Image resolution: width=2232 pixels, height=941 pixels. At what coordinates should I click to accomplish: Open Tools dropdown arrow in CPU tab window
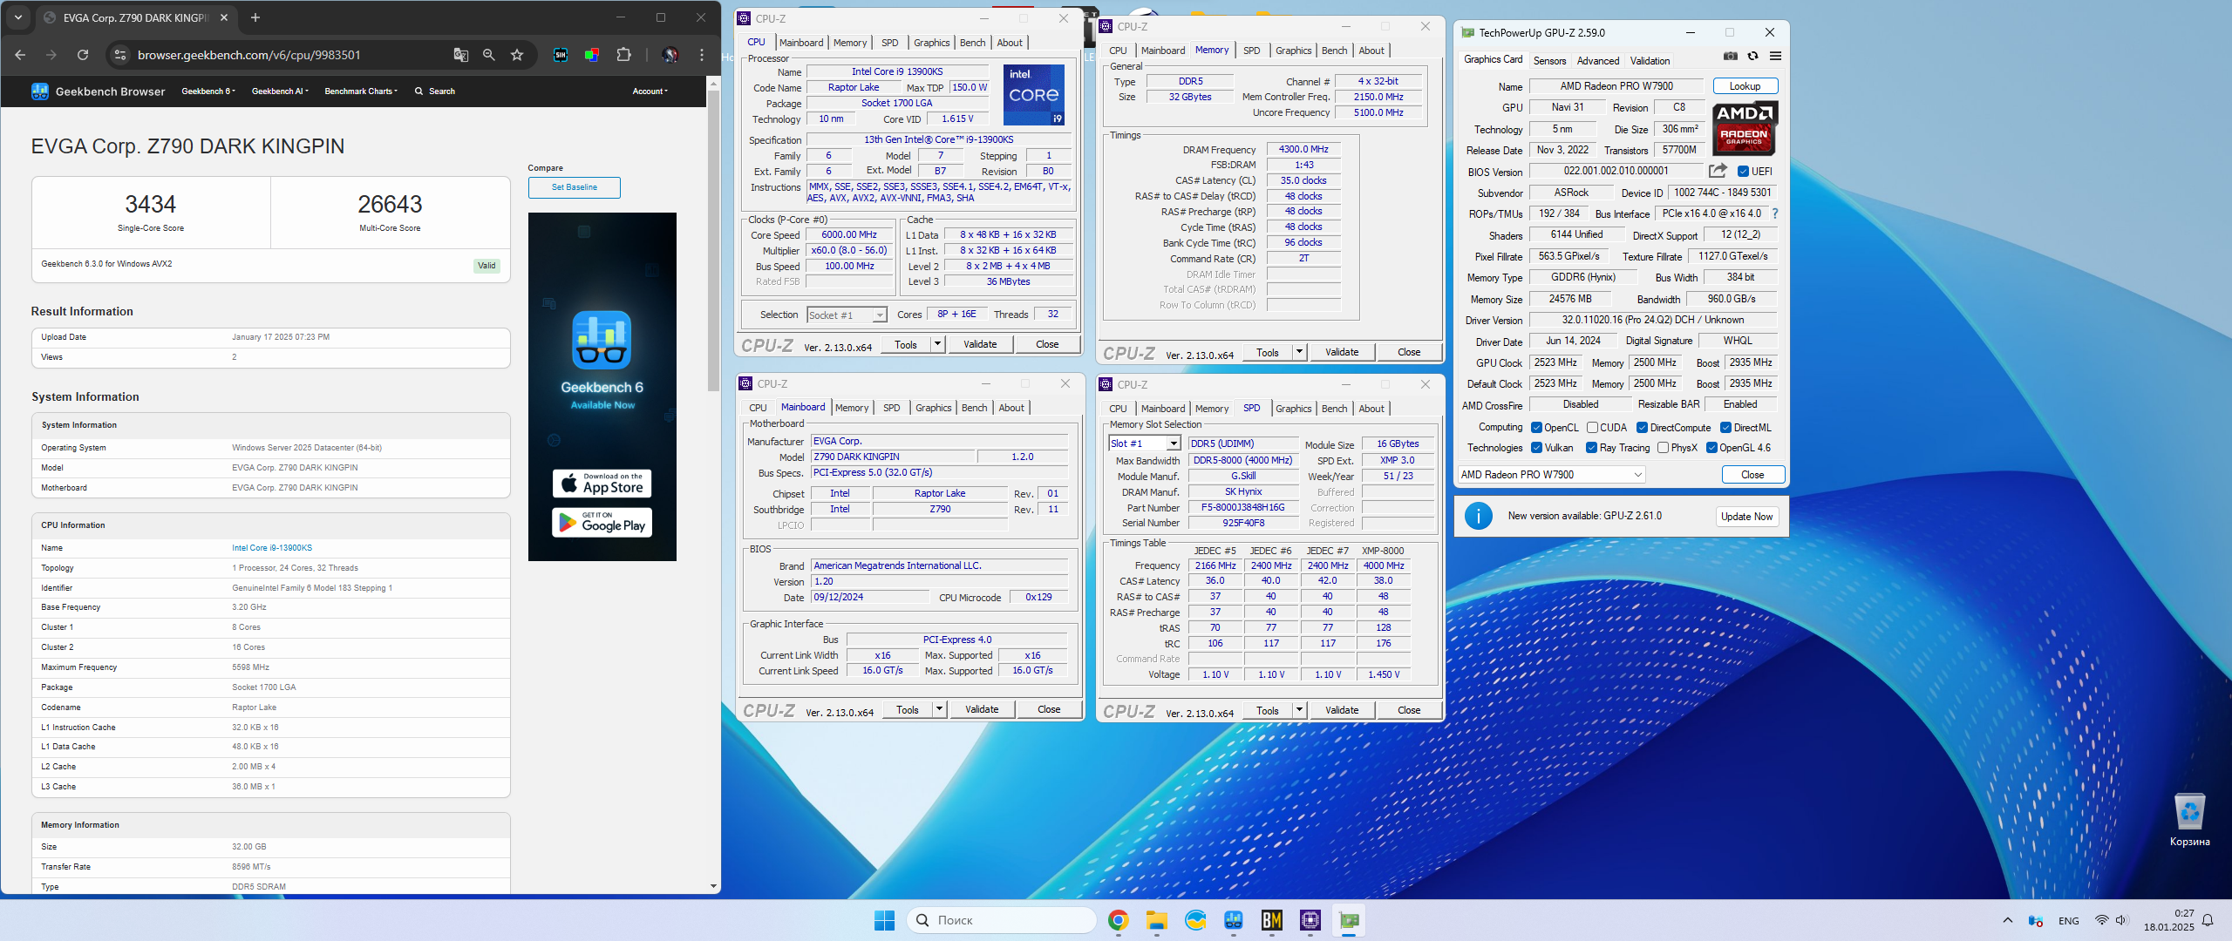tap(938, 344)
